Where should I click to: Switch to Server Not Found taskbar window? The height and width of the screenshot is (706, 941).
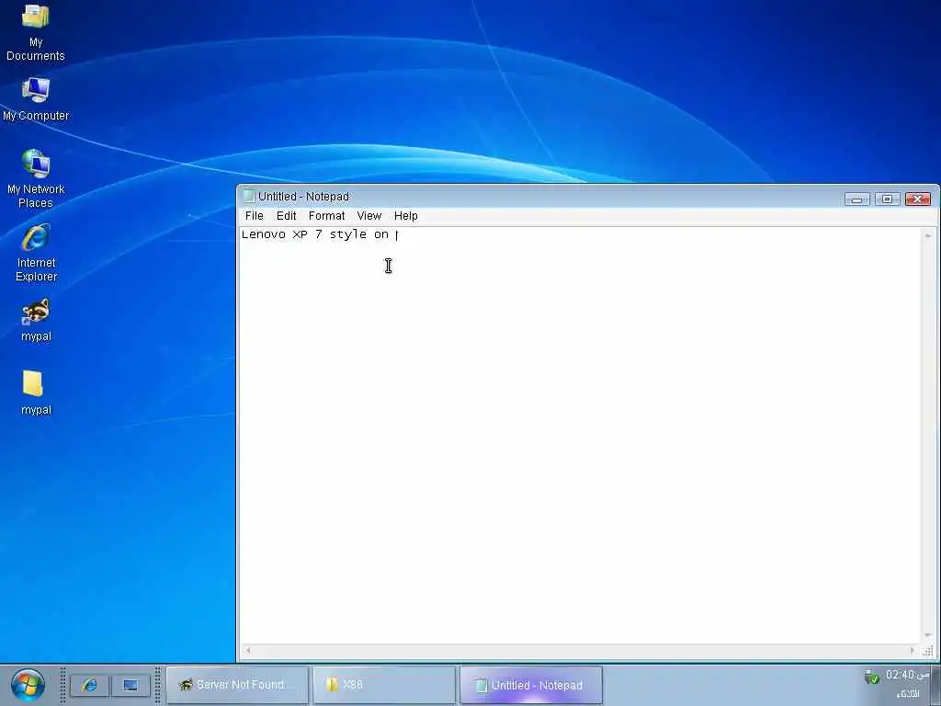238,685
